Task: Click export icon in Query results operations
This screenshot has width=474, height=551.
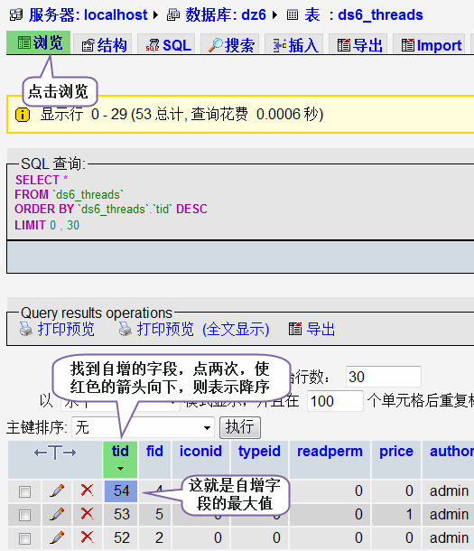Action: click(x=295, y=330)
